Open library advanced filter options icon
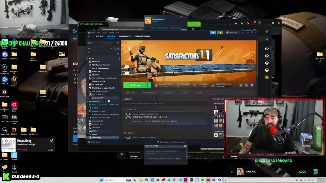 click(118, 53)
